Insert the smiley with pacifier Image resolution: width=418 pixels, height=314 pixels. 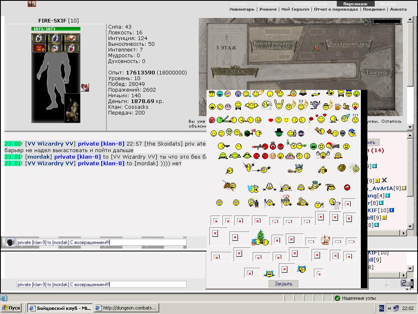[x=355, y=106]
